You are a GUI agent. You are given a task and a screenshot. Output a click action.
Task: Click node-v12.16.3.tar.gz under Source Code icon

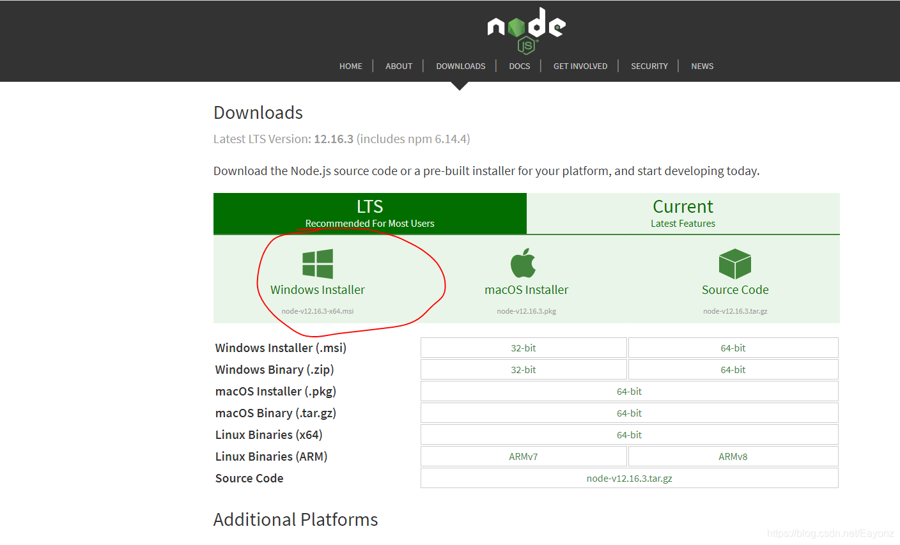click(735, 311)
